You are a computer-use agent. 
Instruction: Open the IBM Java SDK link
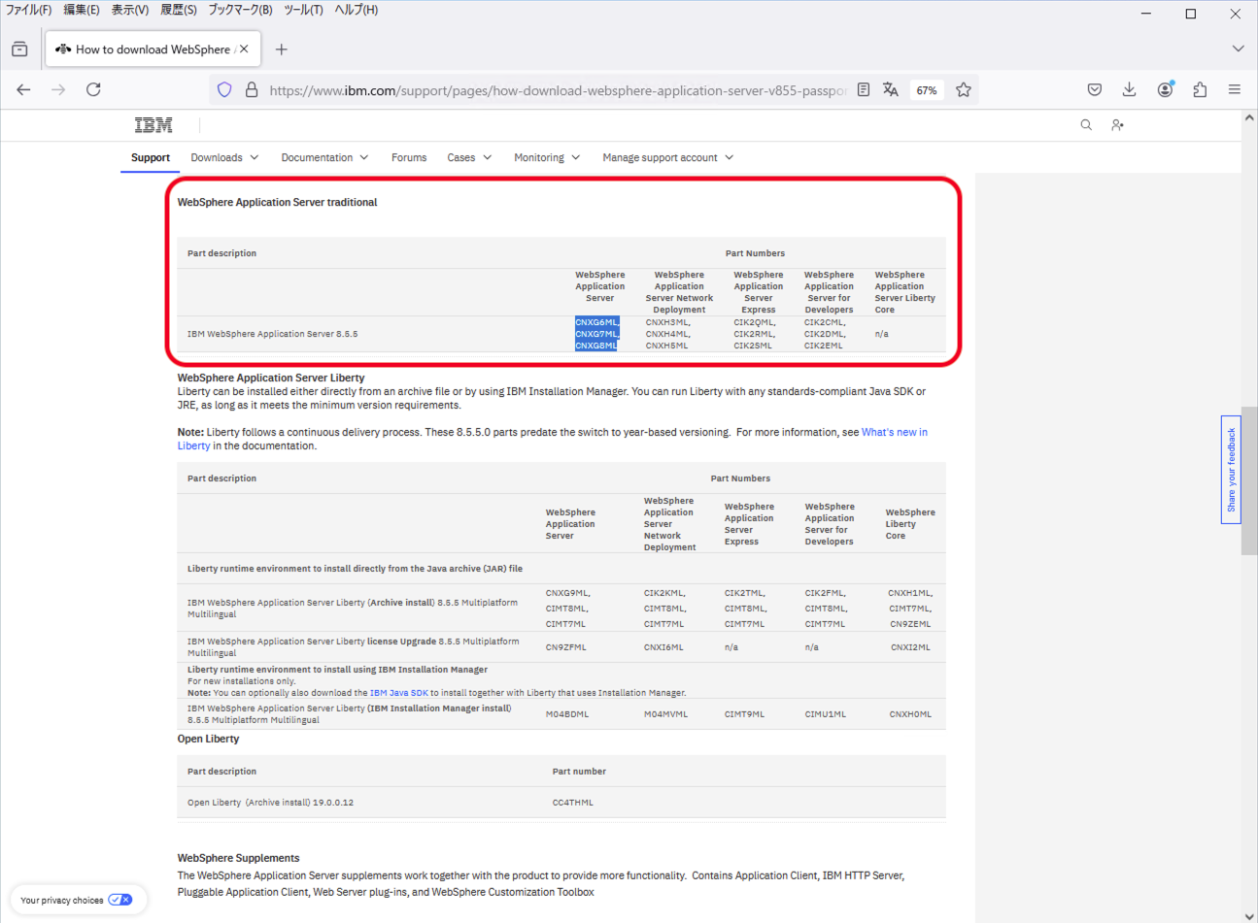tap(399, 693)
